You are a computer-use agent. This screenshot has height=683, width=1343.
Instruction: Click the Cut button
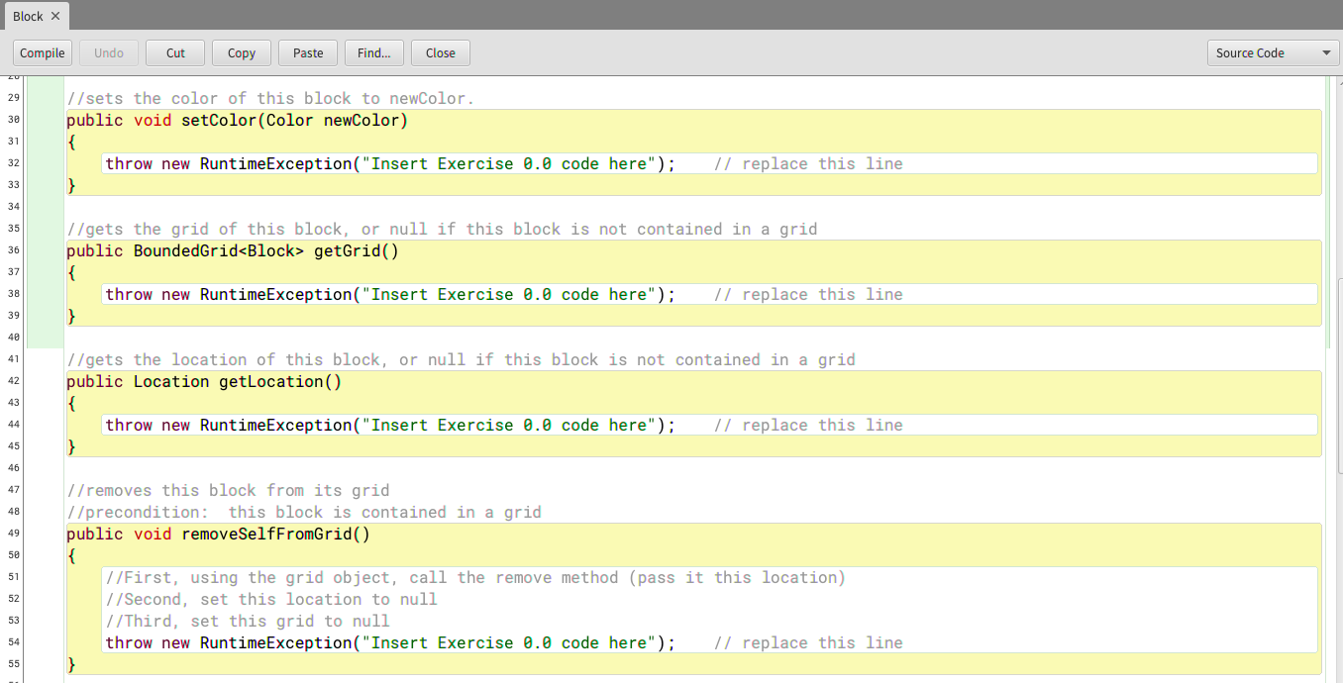point(174,52)
